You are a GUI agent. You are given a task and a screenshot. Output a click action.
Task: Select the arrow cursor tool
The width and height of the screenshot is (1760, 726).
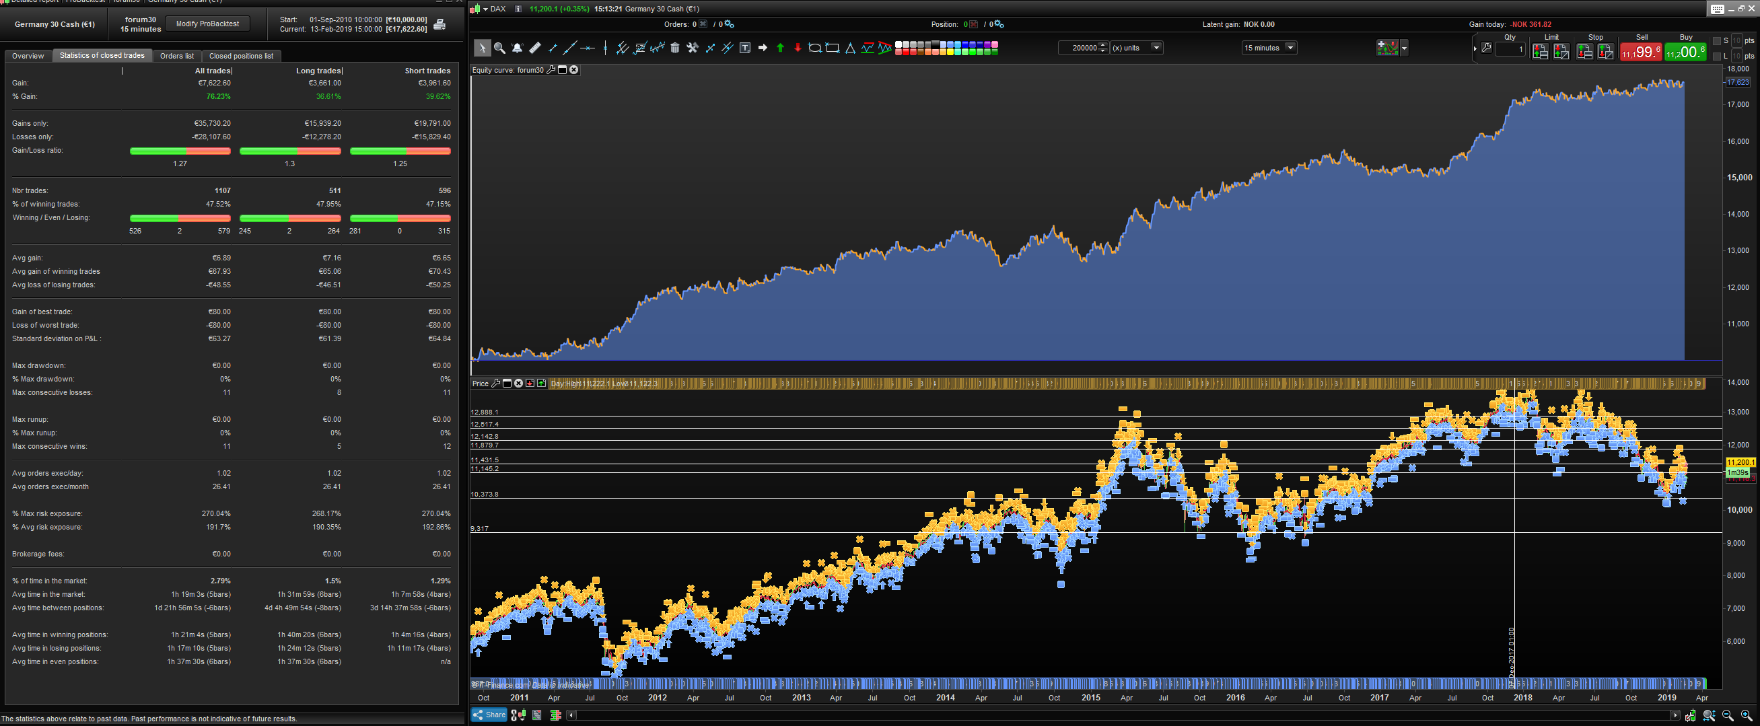point(482,48)
